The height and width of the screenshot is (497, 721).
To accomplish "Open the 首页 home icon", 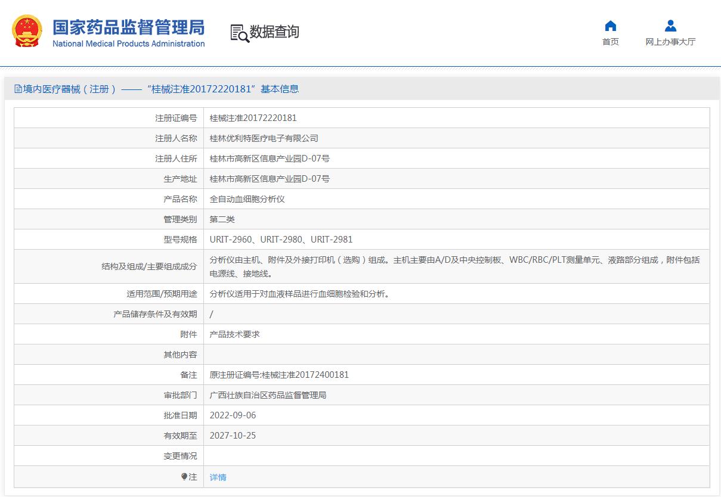I will (610, 26).
